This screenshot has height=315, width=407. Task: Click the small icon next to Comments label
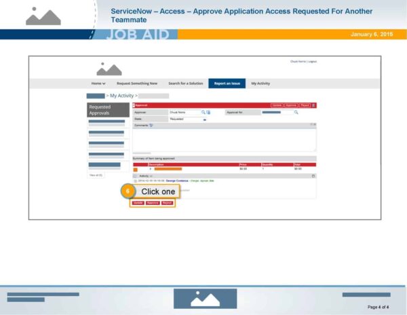[x=151, y=126]
